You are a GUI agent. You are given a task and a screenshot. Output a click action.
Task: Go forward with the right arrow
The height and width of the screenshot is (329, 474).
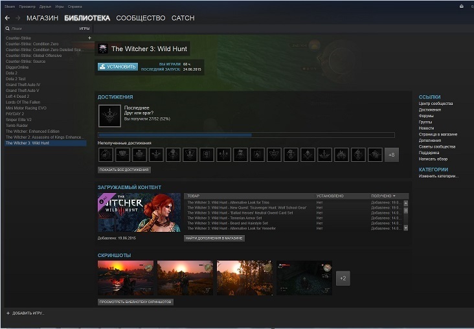18,18
